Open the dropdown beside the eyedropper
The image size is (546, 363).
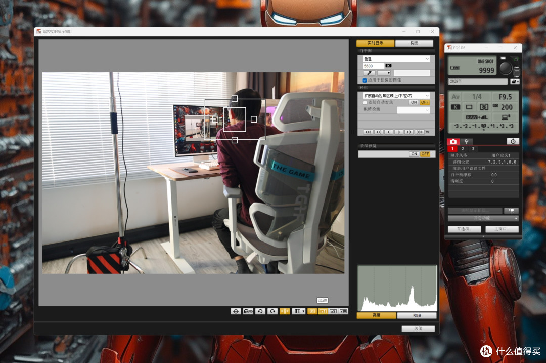(384, 73)
